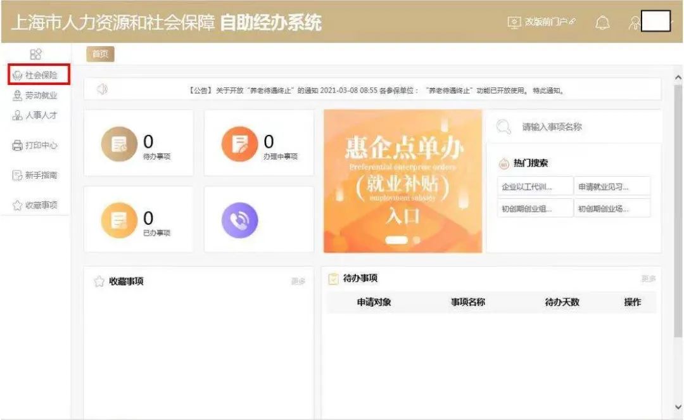Click the 已办事项 yellow document icon
Image resolution: width=684 pixels, height=420 pixels.
119,219
